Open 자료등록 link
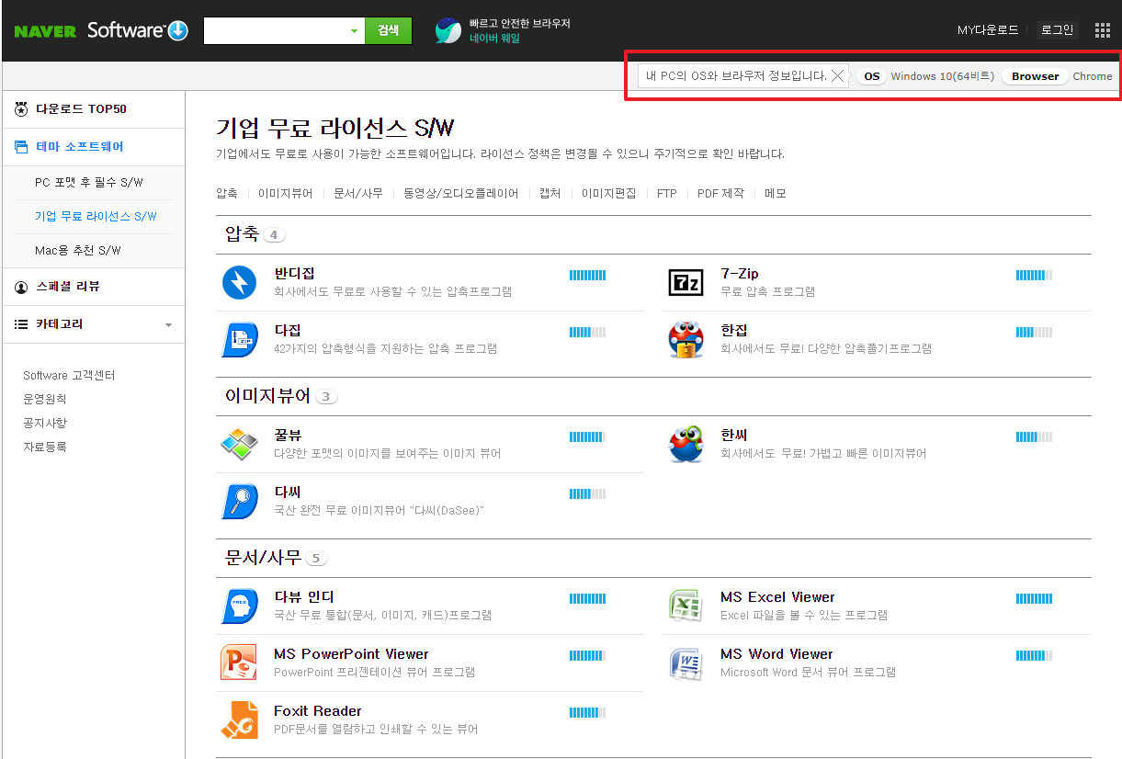Screen dimensions: 1122x759 click(45, 447)
